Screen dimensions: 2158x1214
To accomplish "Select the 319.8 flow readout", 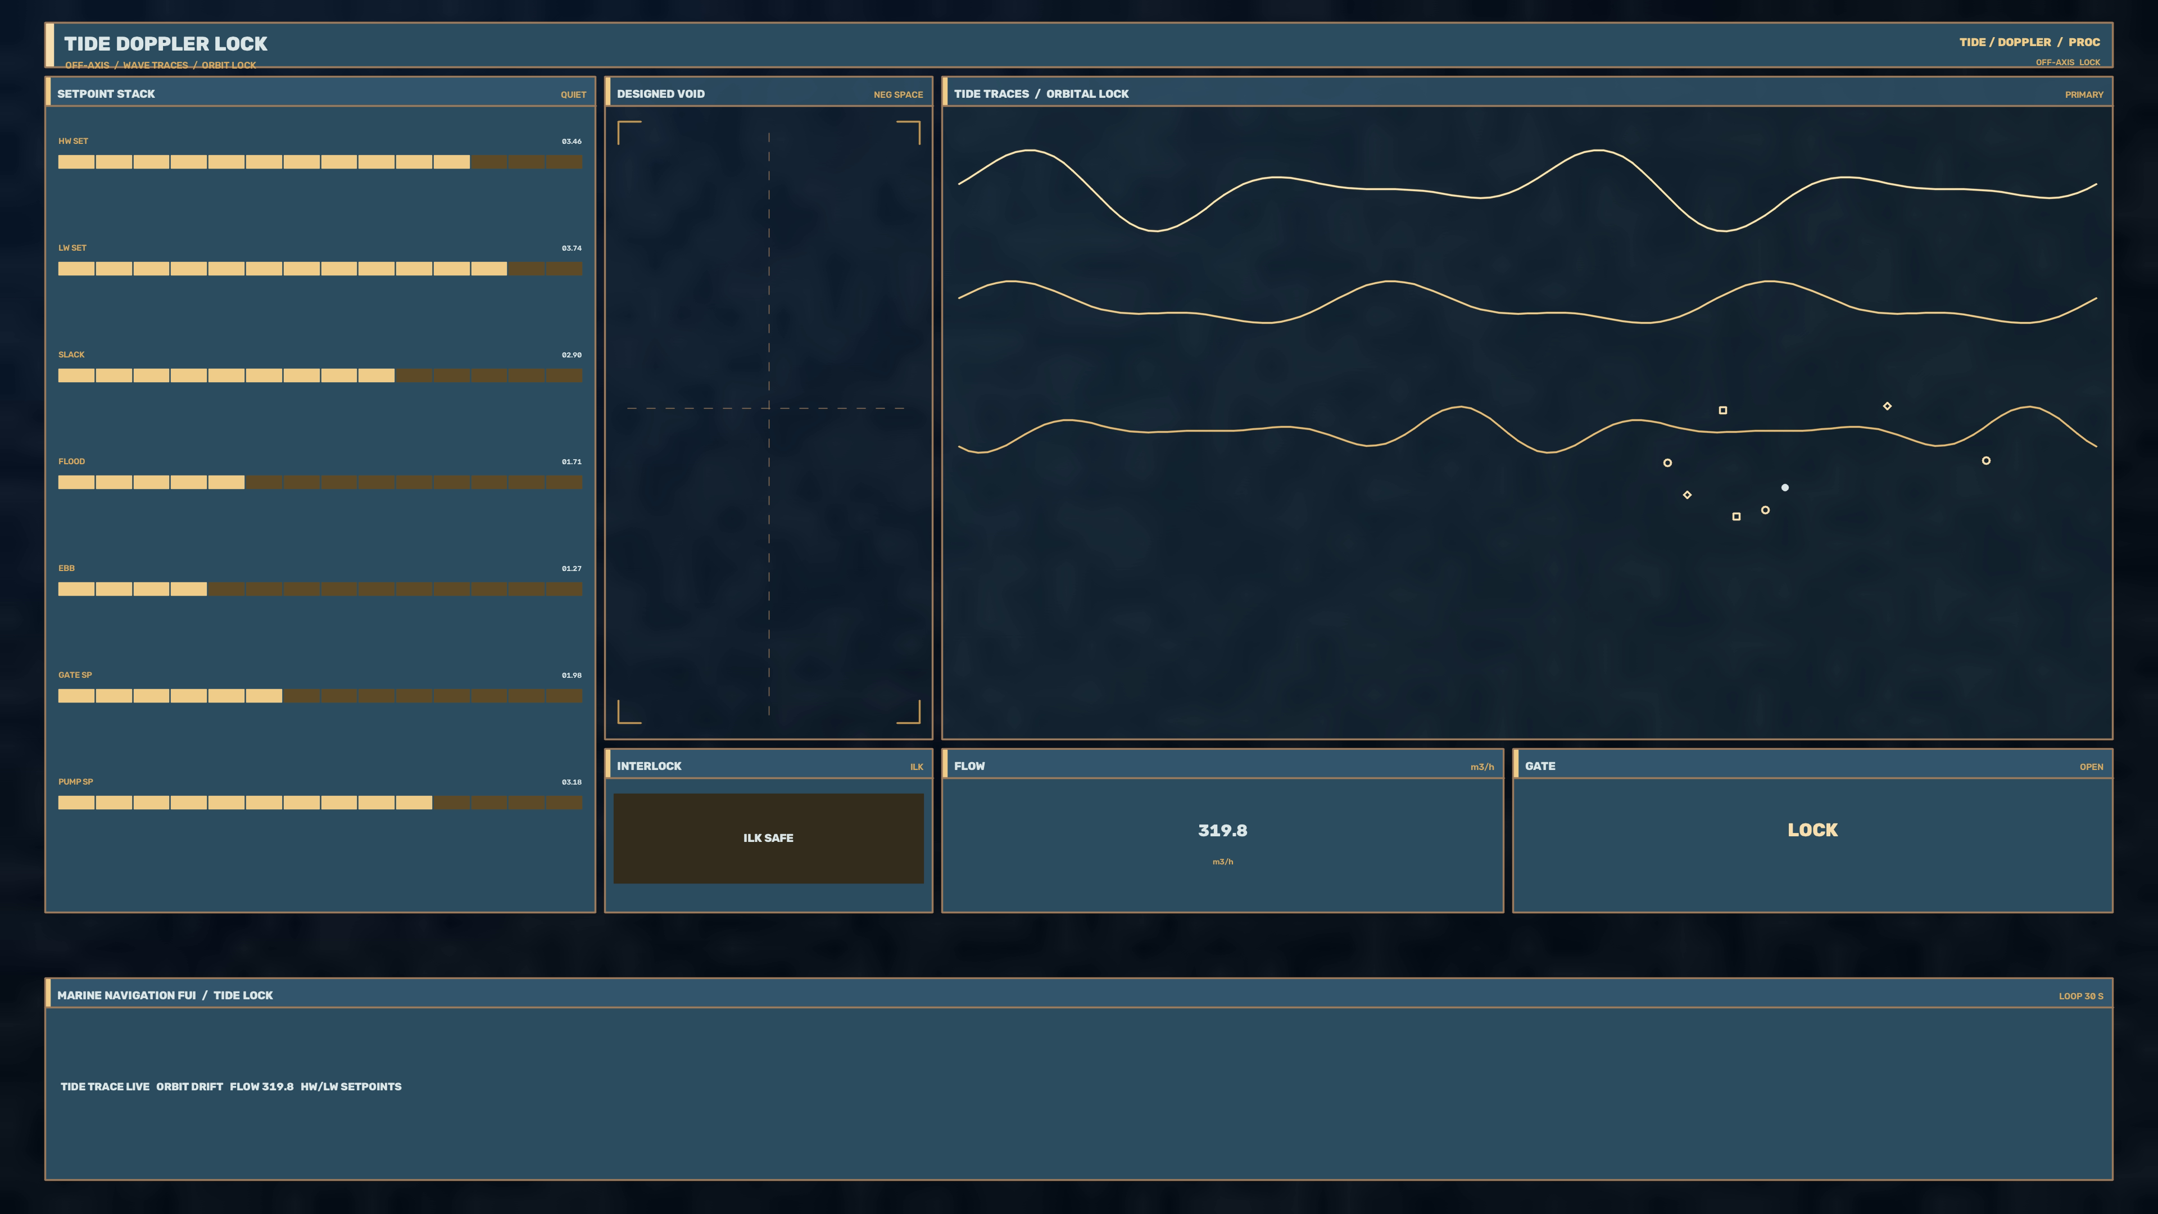I will [1222, 830].
